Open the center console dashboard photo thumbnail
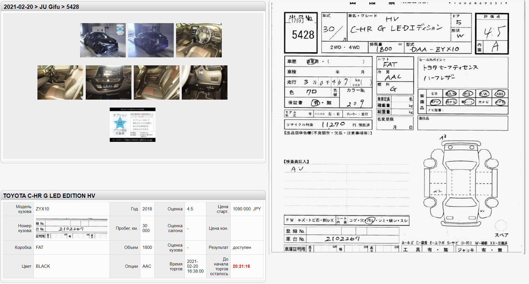Image resolution: width=529 pixels, height=284 pixels. [109, 82]
